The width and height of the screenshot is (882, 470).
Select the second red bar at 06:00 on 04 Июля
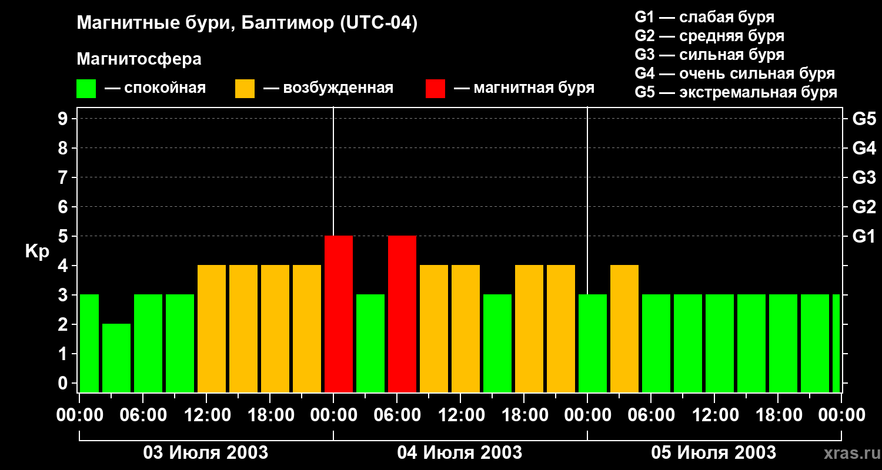[402, 314]
